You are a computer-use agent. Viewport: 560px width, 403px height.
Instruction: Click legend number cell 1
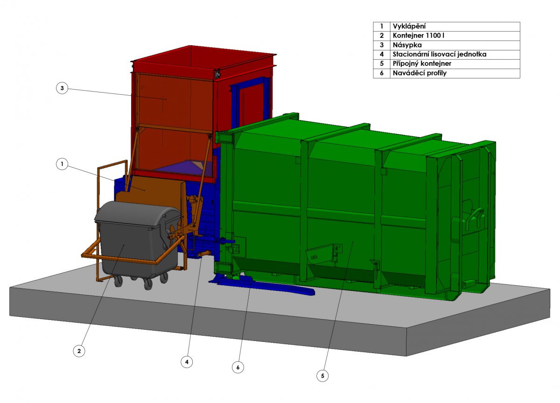[382, 26]
